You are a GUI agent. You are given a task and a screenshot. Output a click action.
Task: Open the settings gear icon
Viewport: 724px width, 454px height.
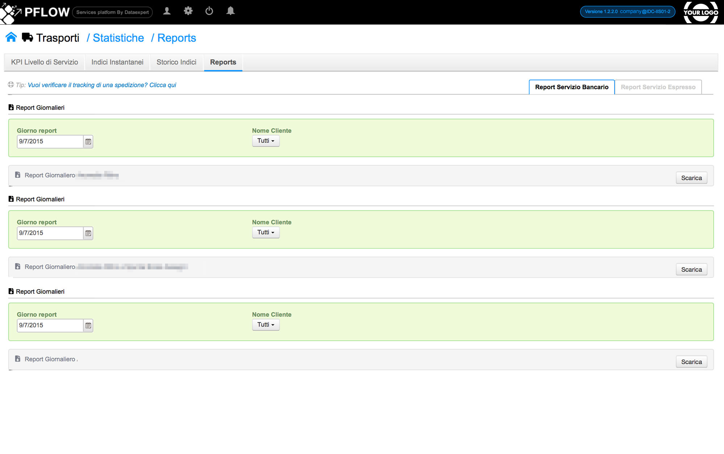pos(188,11)
